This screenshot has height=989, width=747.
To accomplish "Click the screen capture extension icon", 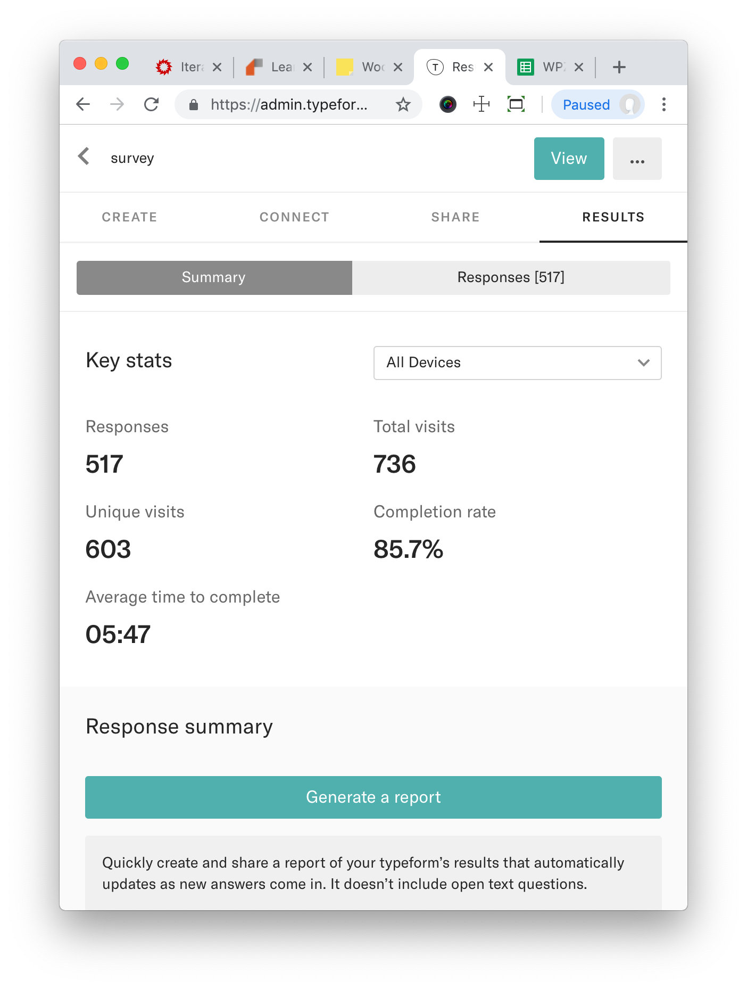I will 516,104.
